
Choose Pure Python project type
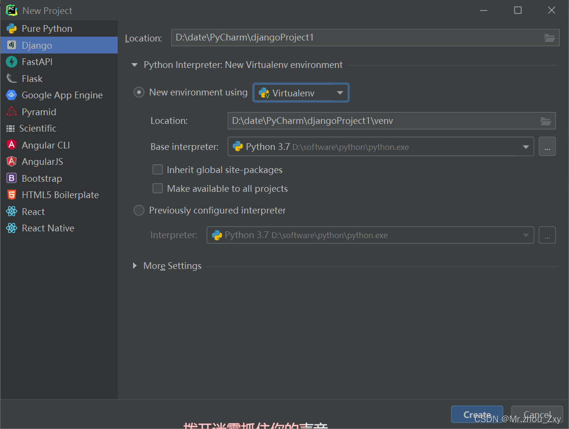[x=59, y=28]
